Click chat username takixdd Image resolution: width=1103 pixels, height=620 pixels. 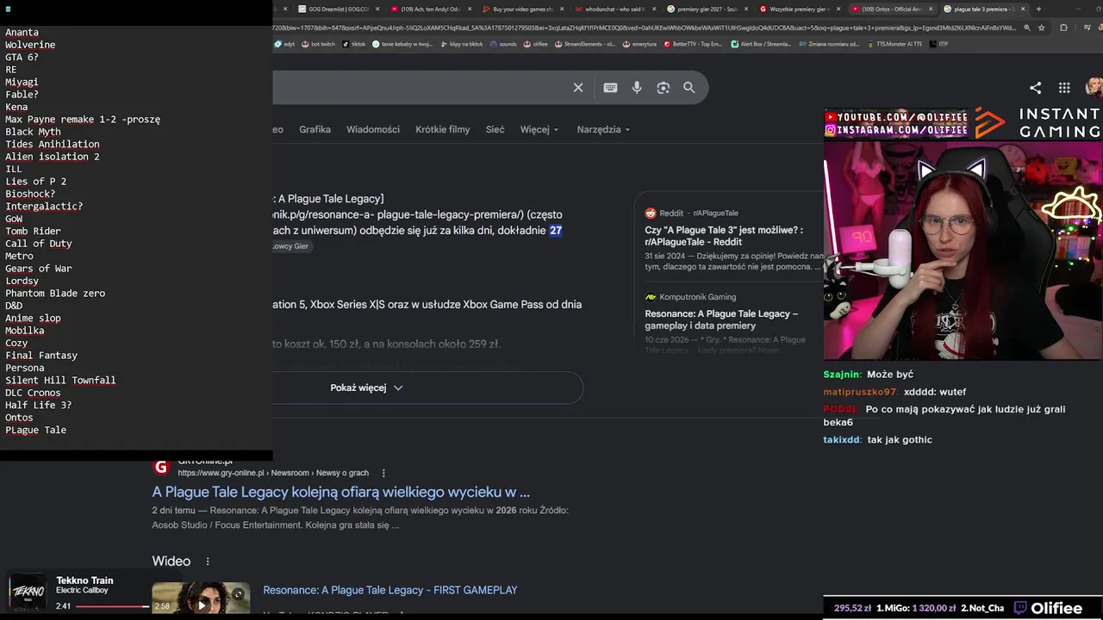[842, 440]
